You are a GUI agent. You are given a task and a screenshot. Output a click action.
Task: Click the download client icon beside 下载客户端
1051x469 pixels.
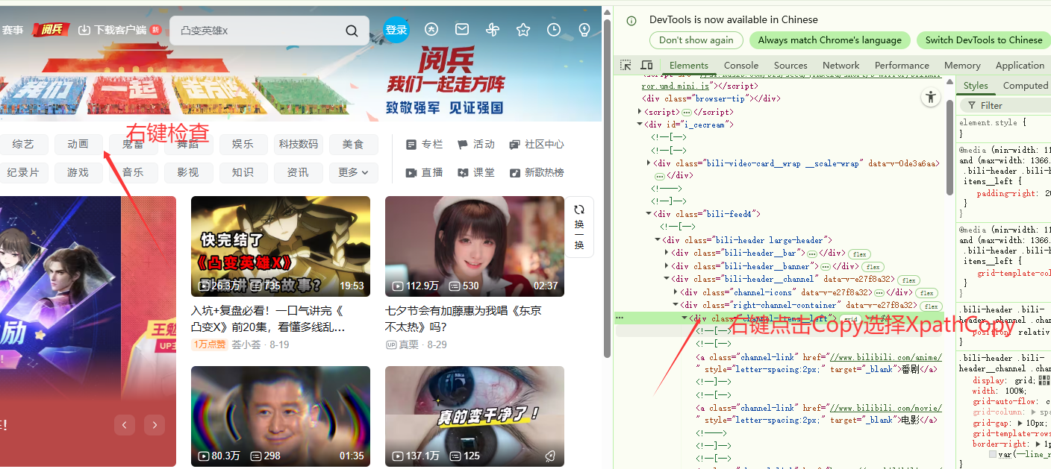[84, 30]
